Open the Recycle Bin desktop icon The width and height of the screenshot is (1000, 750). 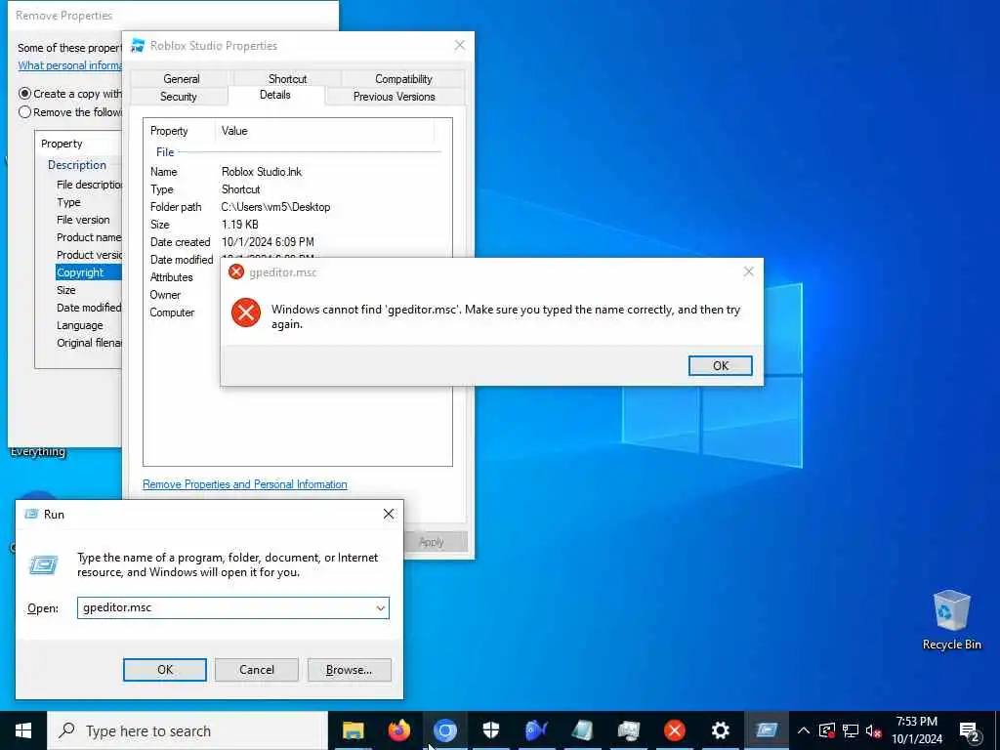[951, 620]
